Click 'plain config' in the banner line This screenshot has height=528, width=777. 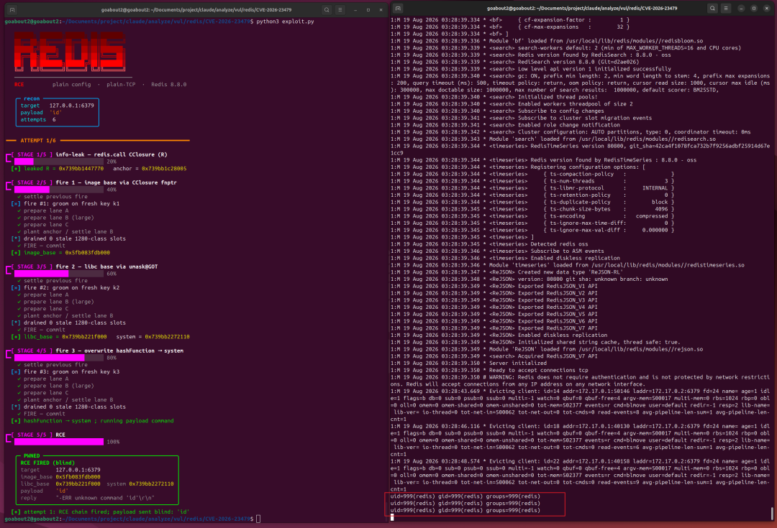(71, 85)
